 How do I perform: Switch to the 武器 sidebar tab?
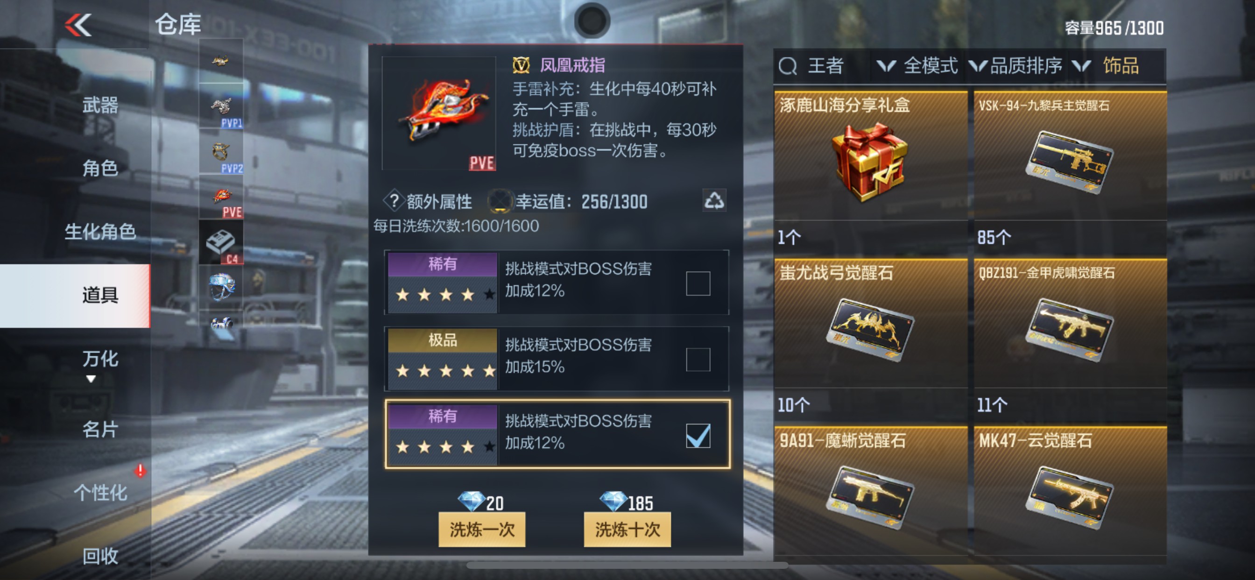click(100, 105)
